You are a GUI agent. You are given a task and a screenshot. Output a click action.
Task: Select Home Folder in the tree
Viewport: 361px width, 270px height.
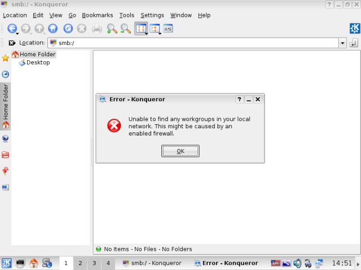click(x=34, y=55)
